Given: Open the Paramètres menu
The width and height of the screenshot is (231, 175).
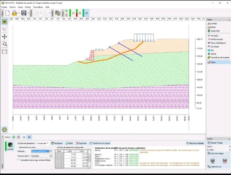Looking at the screenshot, I should 38,7.
